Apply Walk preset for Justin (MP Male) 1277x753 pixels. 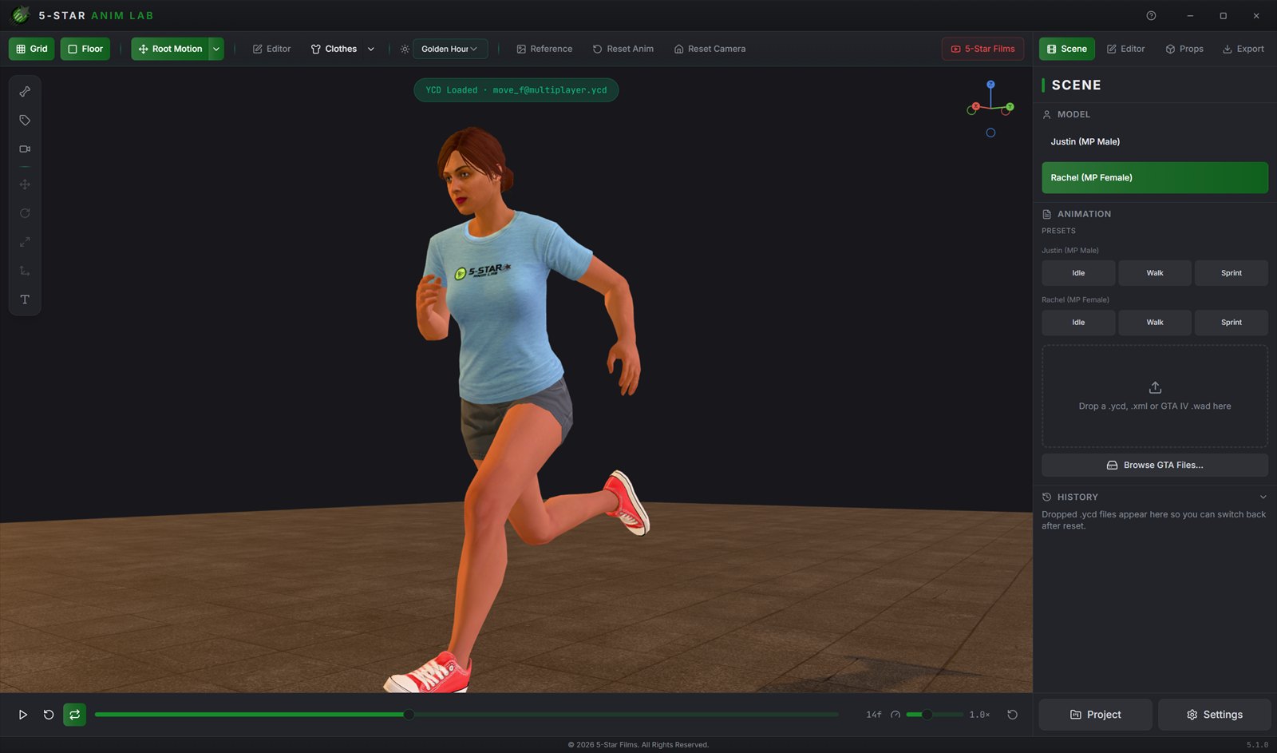click(1155, 273)
